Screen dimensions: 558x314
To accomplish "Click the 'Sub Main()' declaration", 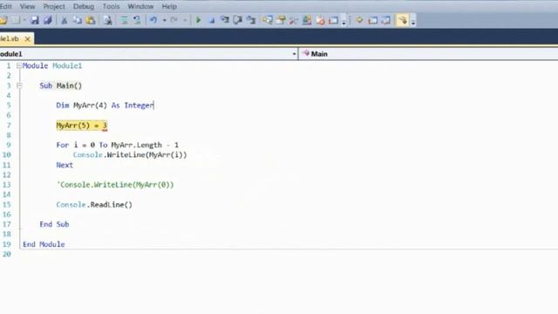I will (x=61, y=85).
